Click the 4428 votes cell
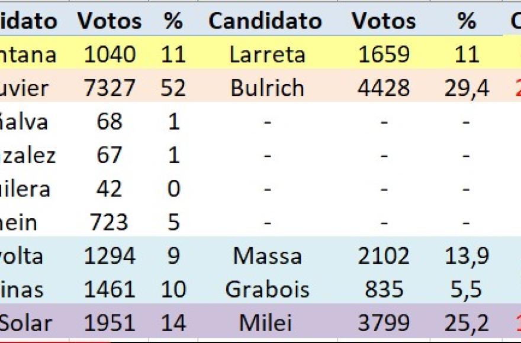 coord(384,88)
